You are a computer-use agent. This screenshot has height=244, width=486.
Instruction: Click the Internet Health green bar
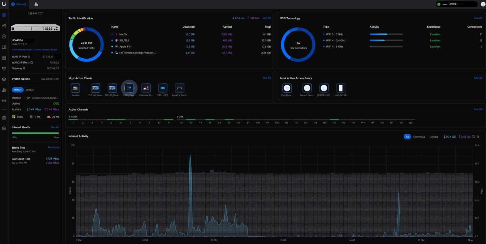point(35,133)
